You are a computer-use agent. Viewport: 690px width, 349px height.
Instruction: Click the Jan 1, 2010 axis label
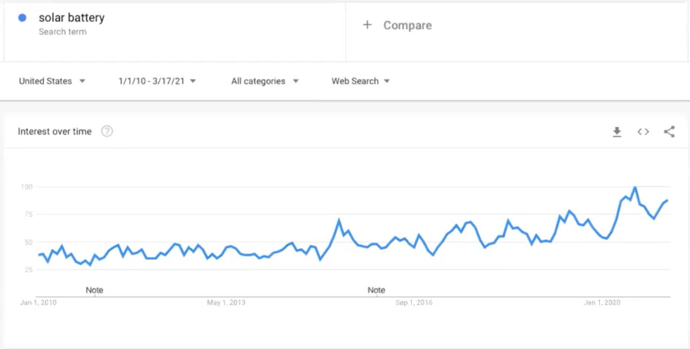pyautogui.click(x=38, y=302)
